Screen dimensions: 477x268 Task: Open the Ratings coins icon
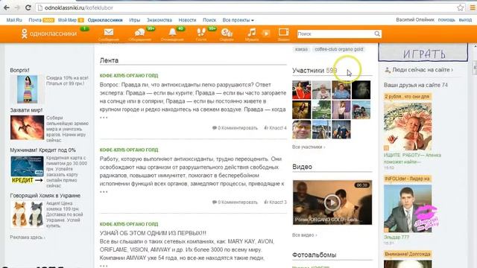pos(227,33)
